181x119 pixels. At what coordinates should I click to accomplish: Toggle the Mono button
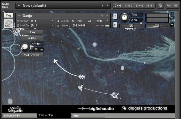32,32
